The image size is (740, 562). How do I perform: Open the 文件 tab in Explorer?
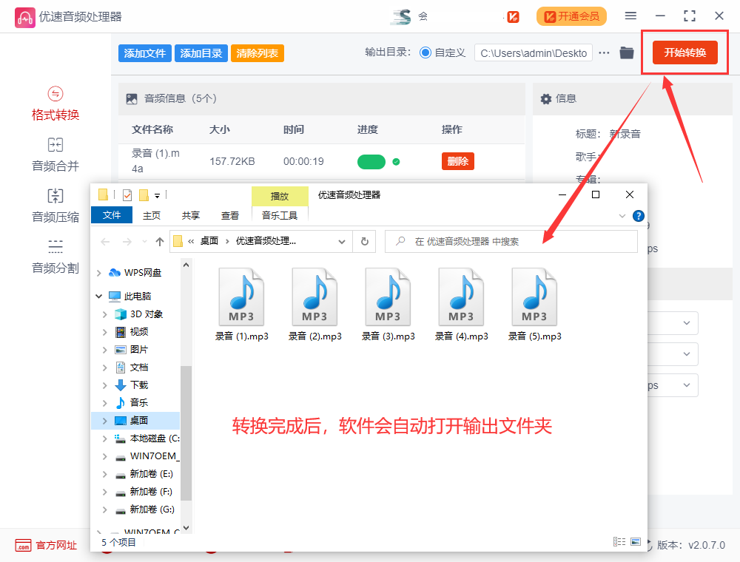coord(112,215)
